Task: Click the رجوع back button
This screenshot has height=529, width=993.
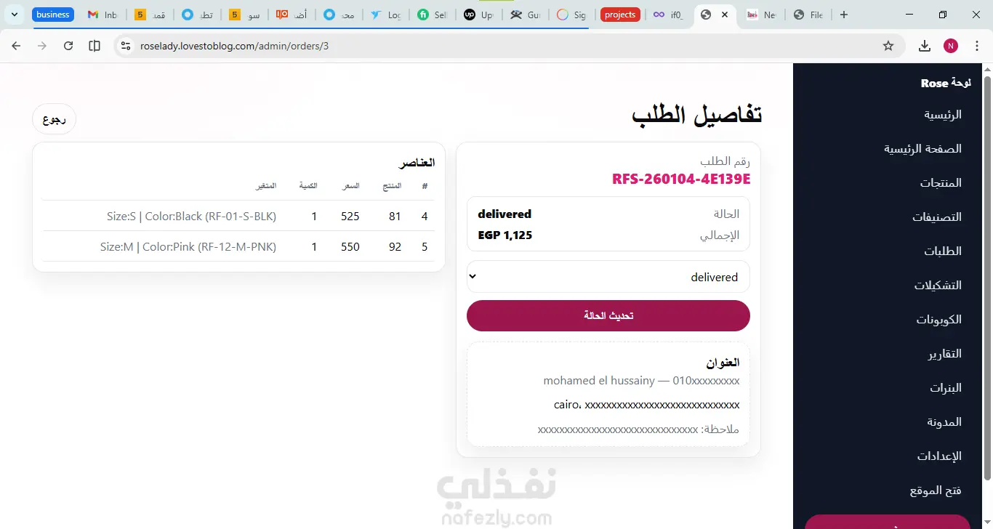Action: [55, 120]
